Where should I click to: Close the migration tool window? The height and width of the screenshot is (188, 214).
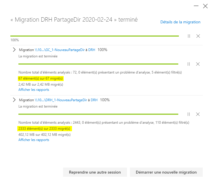[x=205, y=6]
